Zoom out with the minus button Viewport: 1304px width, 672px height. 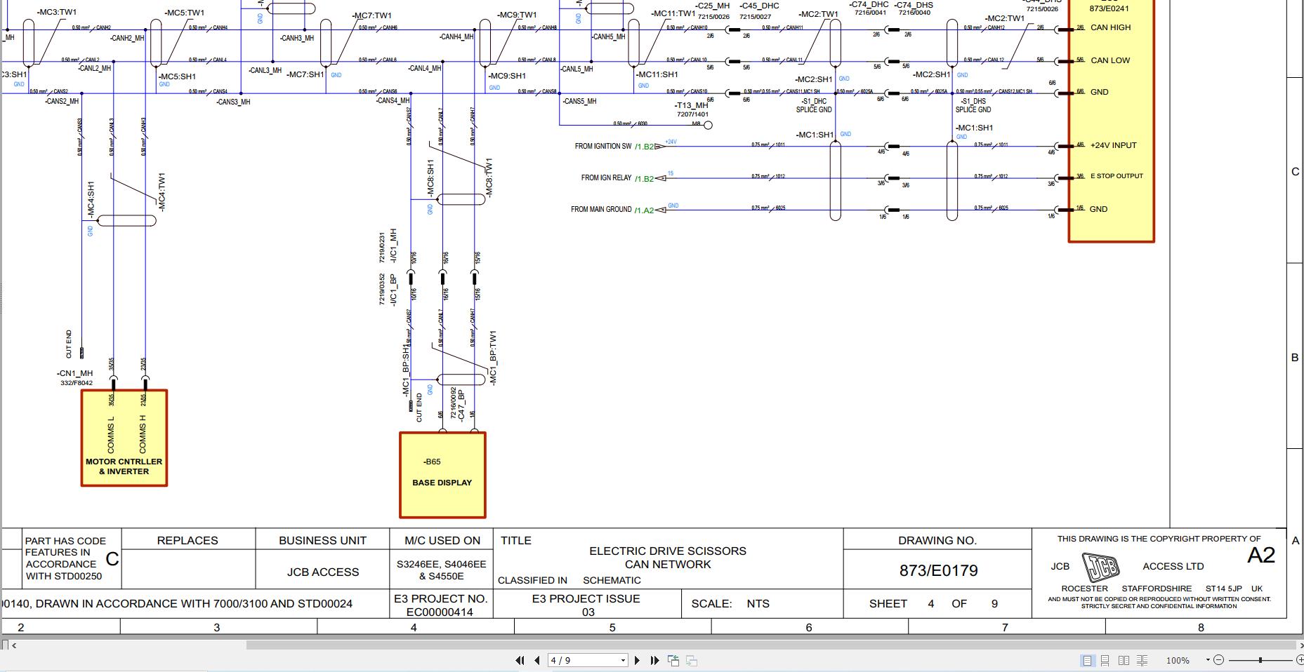[1218, 660]
